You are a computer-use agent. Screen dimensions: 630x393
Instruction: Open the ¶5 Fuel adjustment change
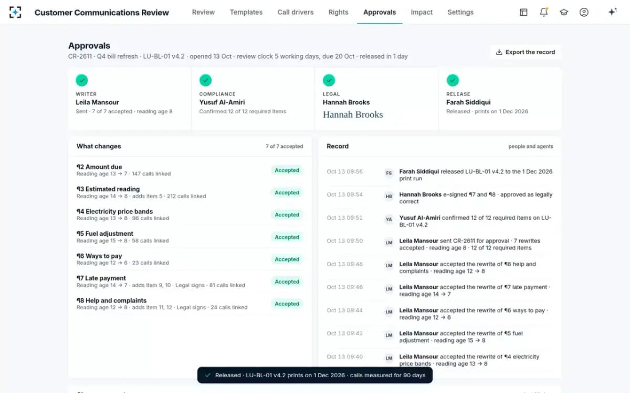pyautogui.click(x=190, y=237)
